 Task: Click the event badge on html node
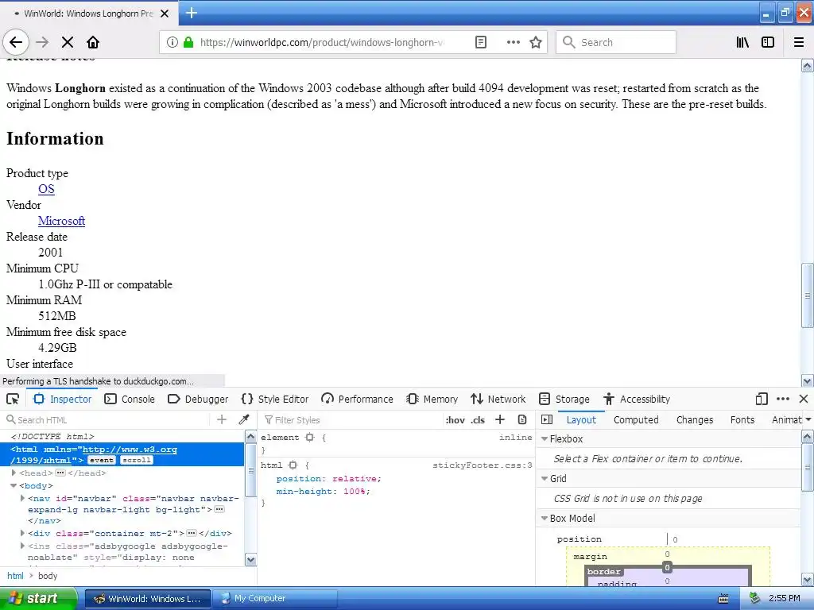point(101,460)
